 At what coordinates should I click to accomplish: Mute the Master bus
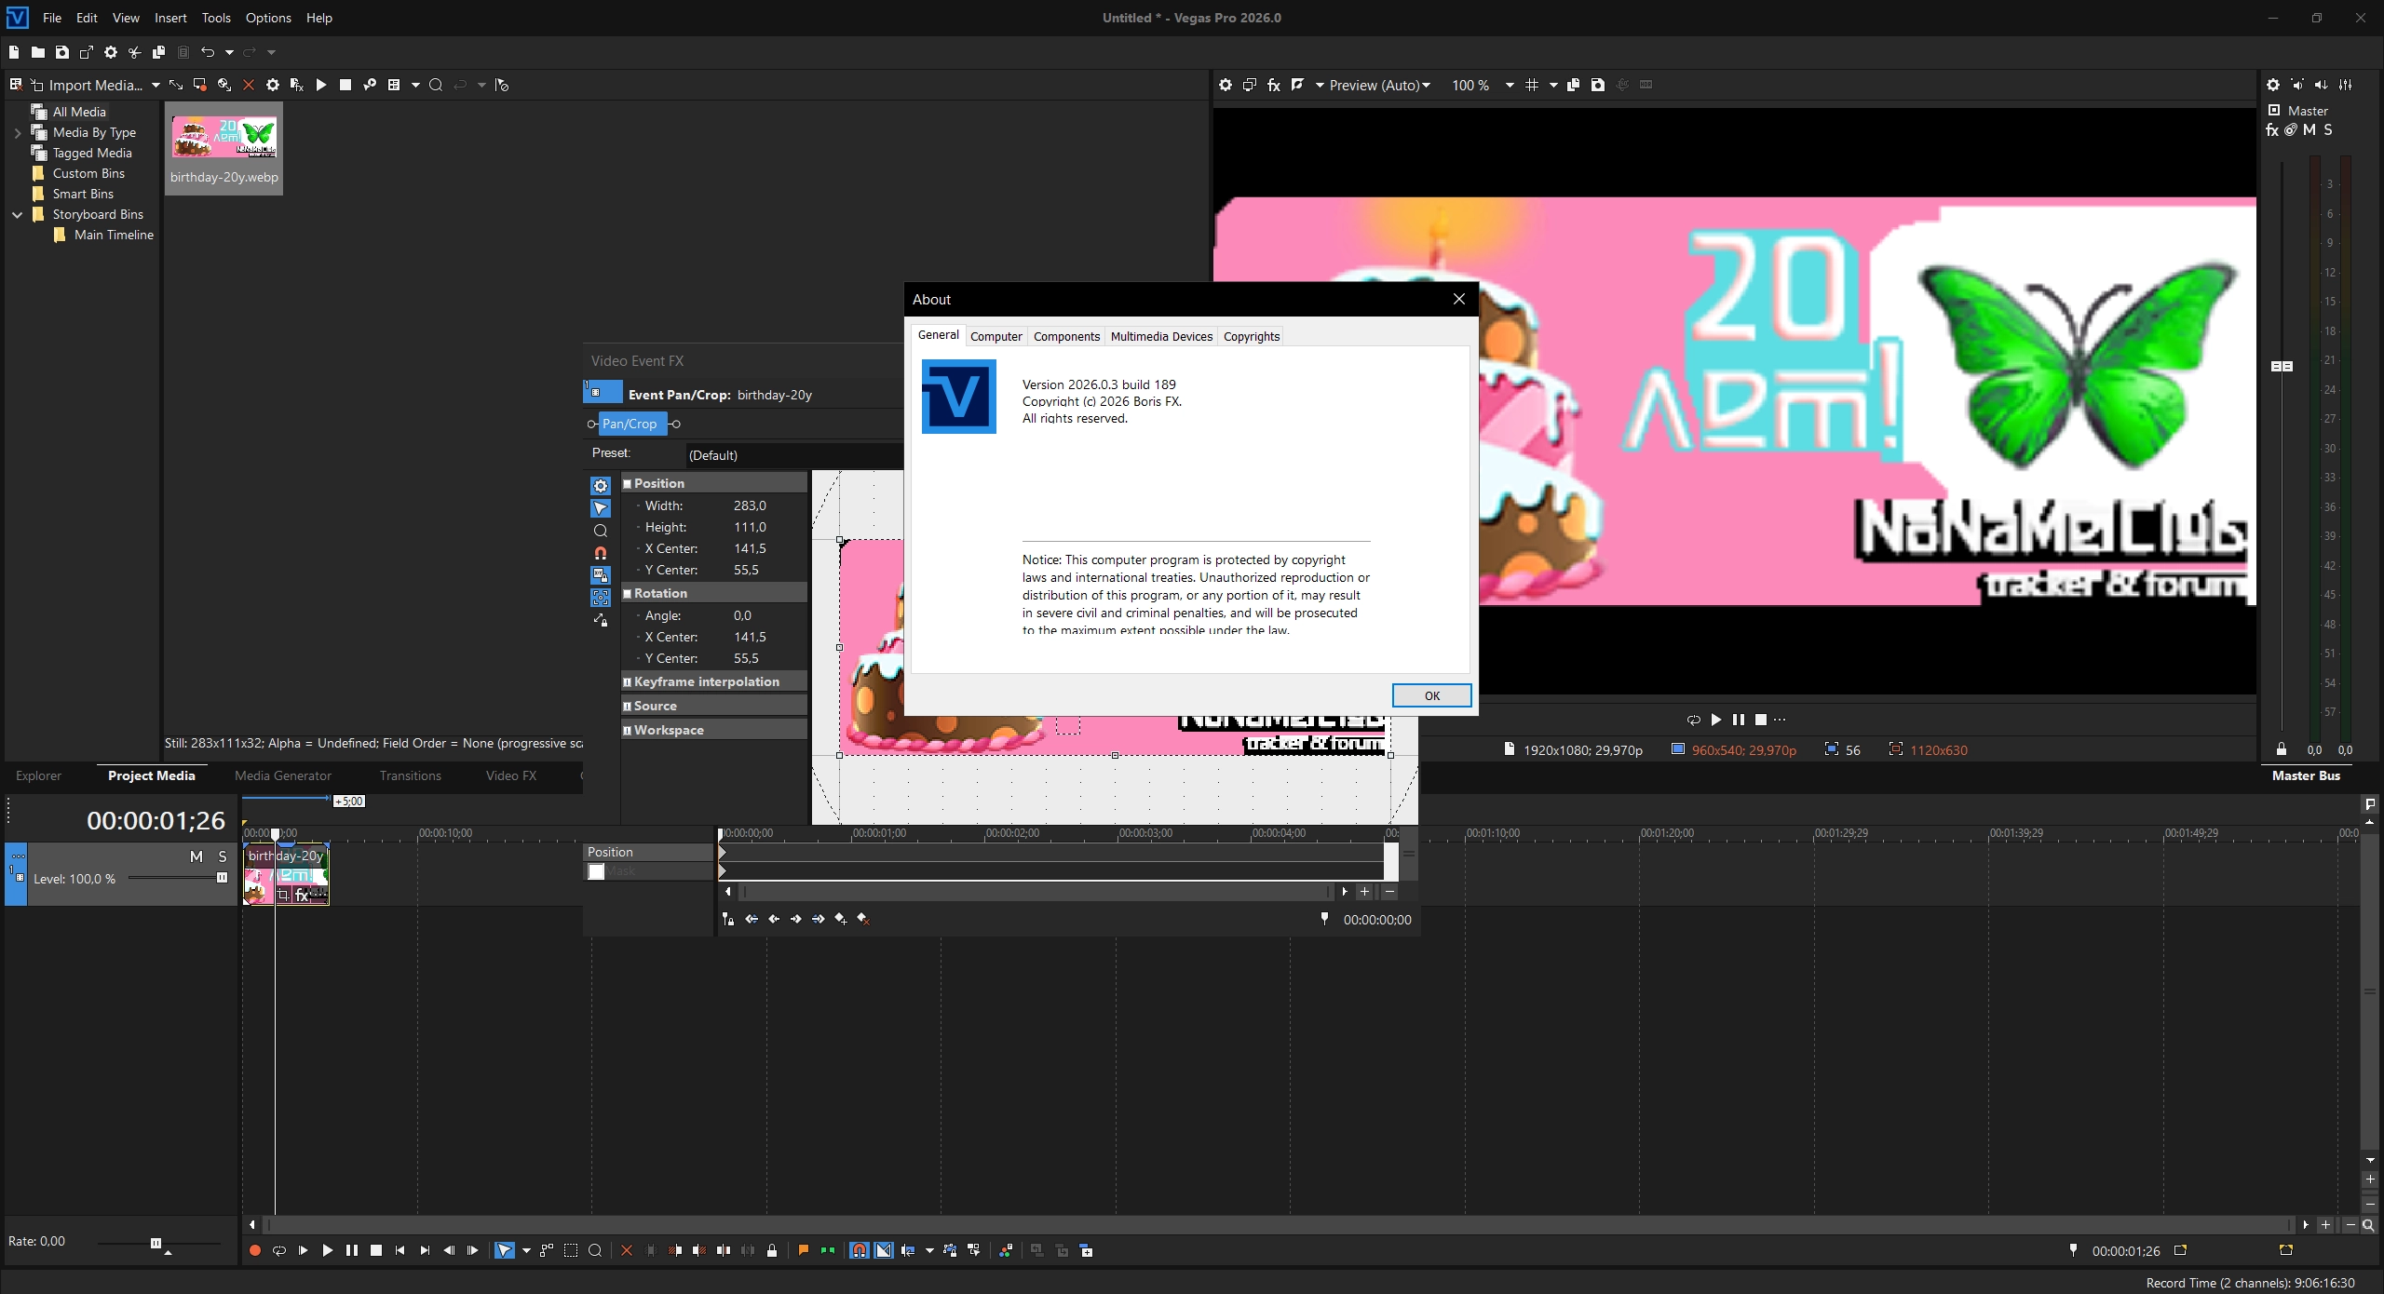click(2309, 130)
